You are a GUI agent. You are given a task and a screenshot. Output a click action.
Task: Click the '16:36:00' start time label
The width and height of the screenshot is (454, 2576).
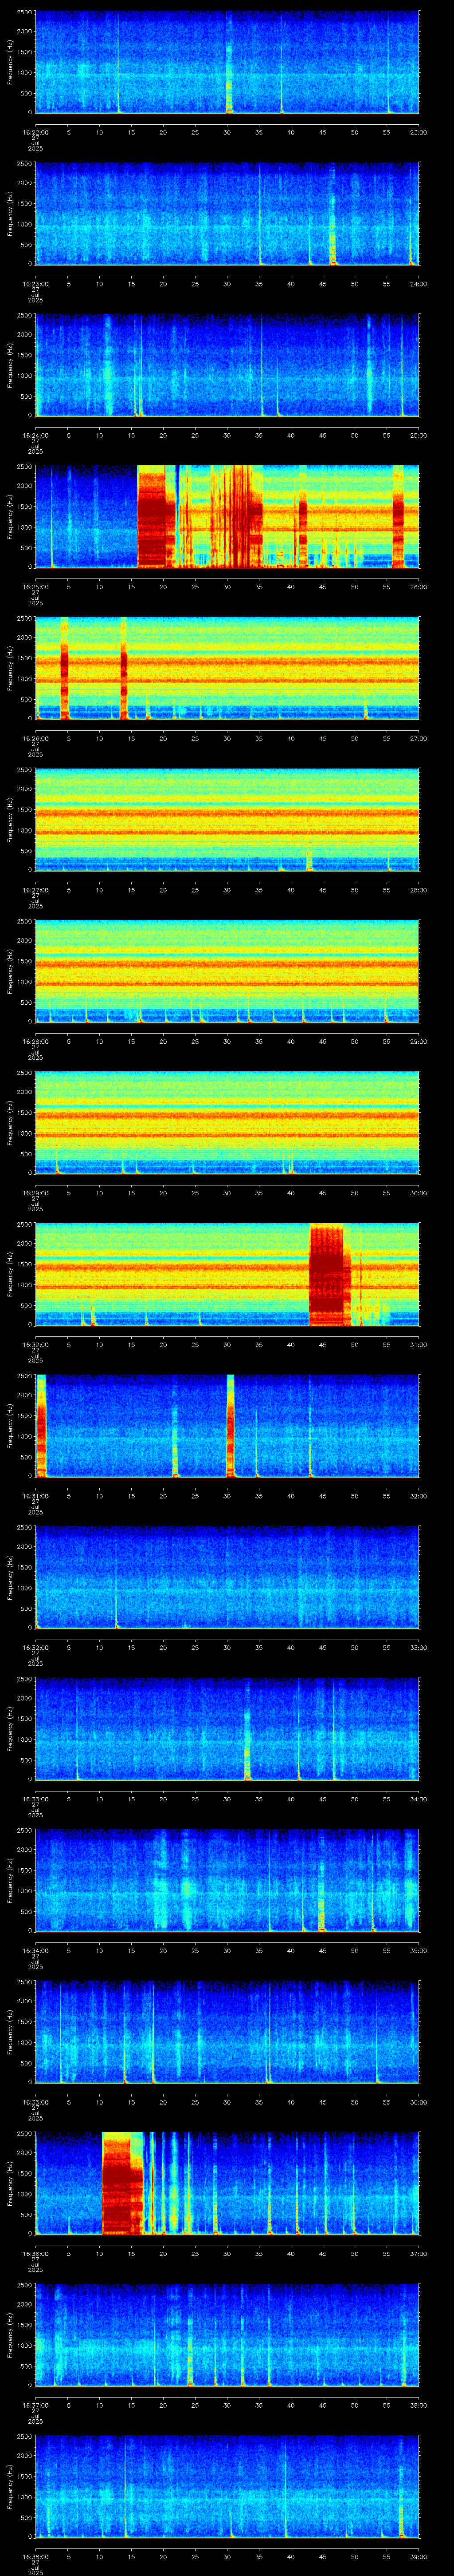(35, 2253)
